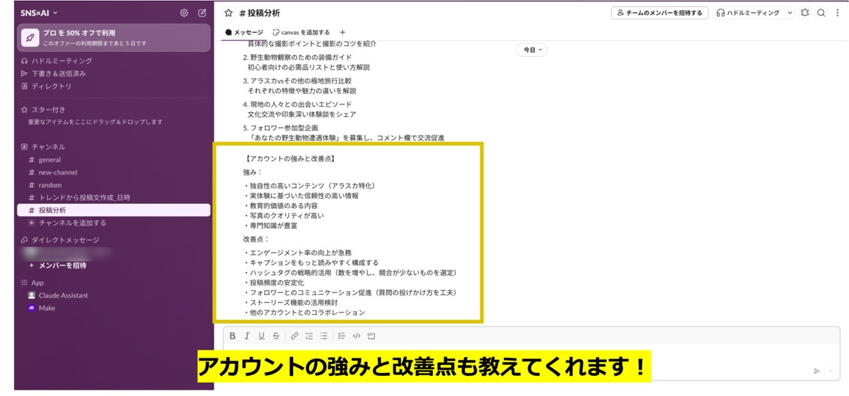Viewport: 849px width, 396px height.
Task: Insert a link via composer toolbar
Action: [294, 336]
